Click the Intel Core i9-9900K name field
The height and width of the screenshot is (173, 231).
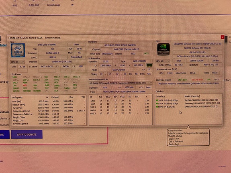(x=47, y=45)
